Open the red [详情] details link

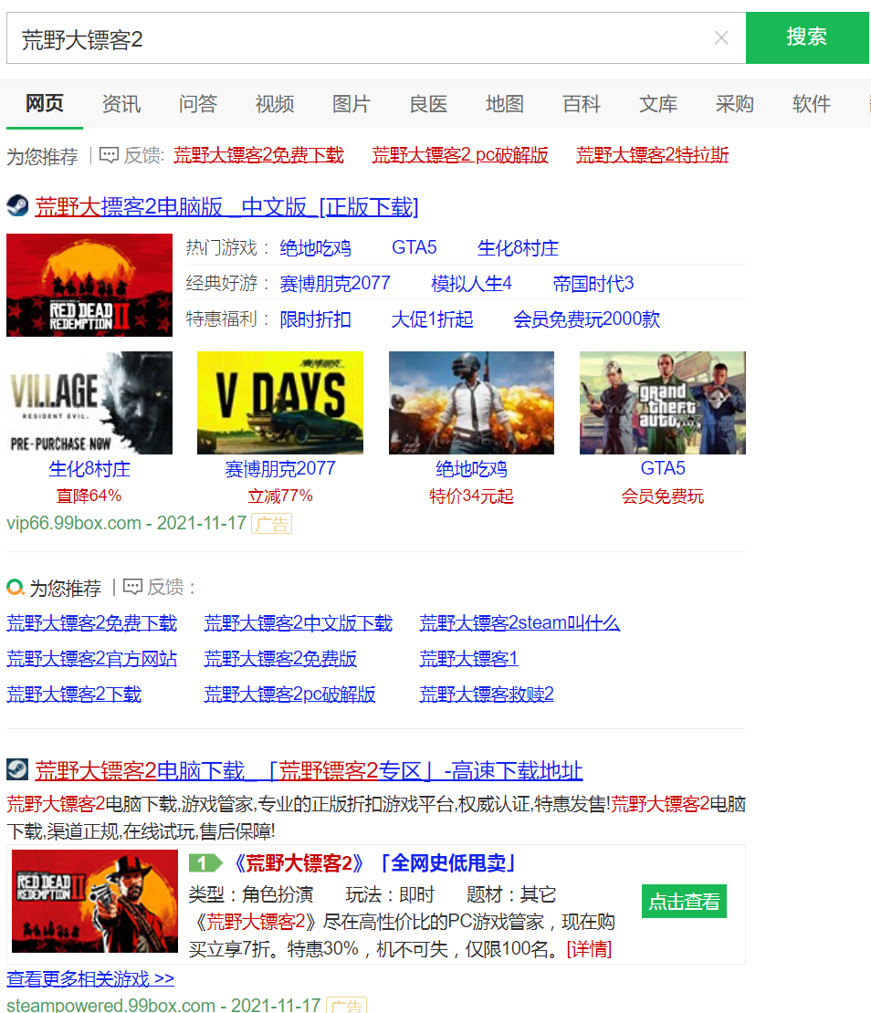point(589,950)
